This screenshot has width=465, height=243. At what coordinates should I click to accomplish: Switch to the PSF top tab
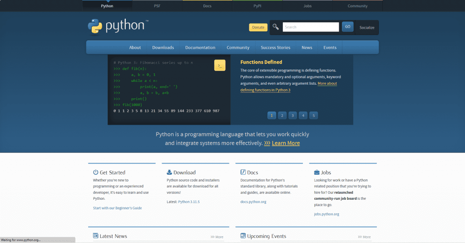pyautogui.click(x=157, y=6)
